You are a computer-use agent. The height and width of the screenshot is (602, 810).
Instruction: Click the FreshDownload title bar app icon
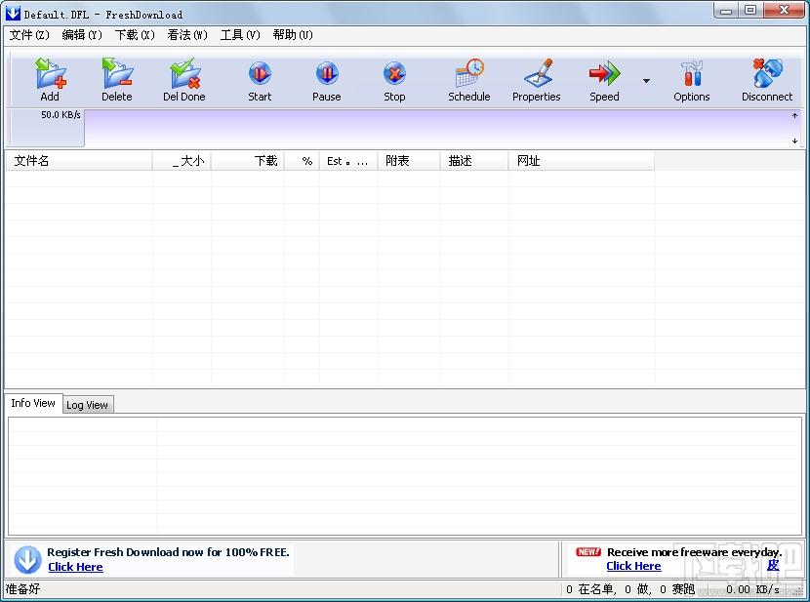click(x=13, y=14)
